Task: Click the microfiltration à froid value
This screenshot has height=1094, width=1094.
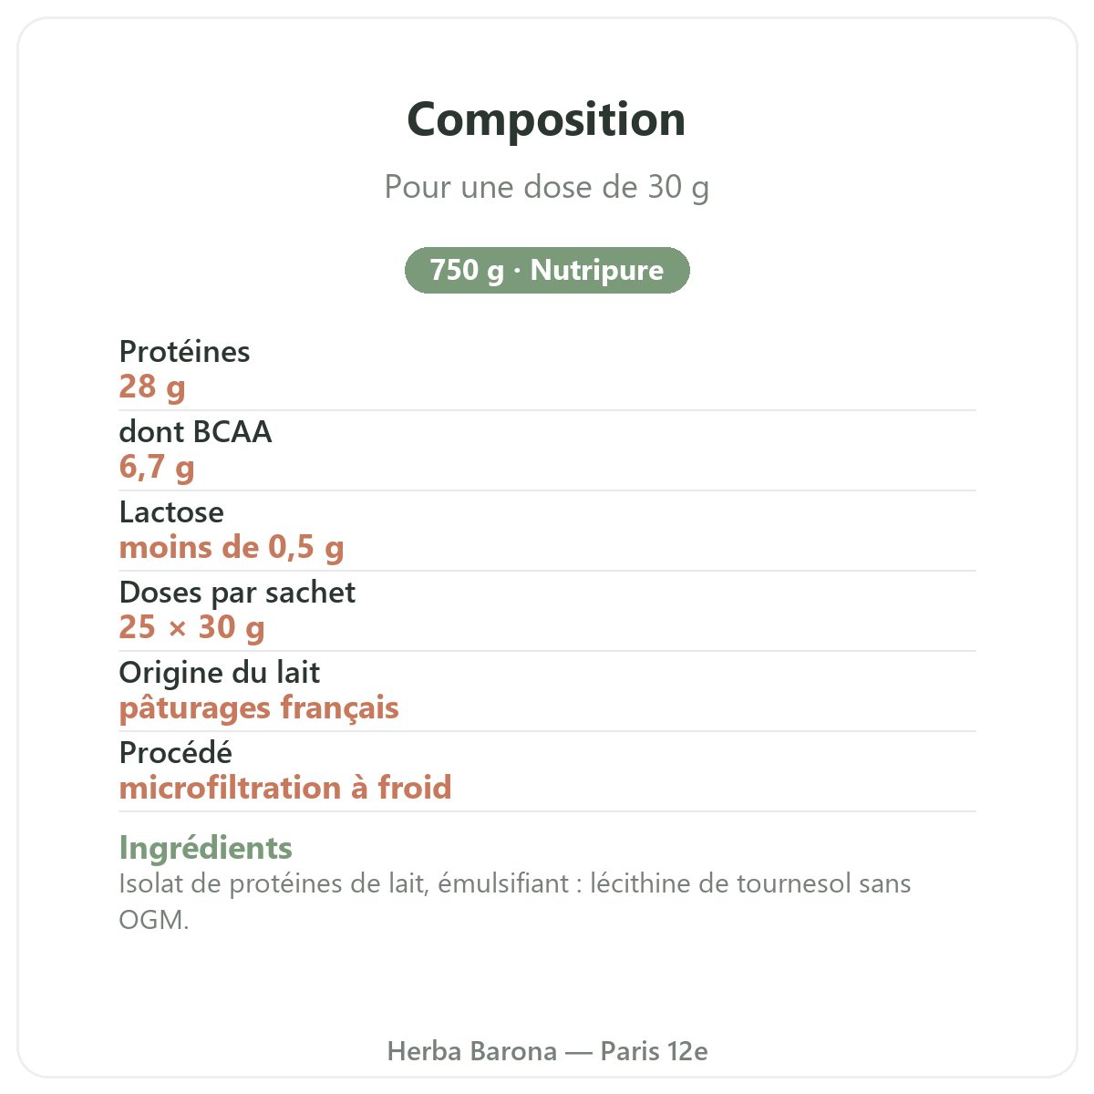Action: pos(285,787)
